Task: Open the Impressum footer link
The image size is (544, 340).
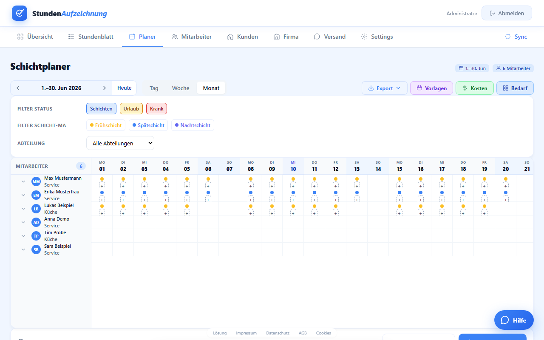Action: pos(246,333)
